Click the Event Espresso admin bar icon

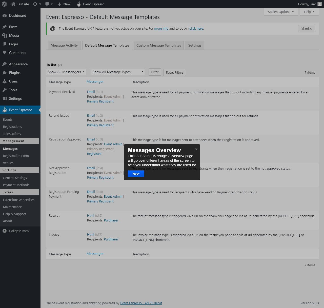[79, 4]
